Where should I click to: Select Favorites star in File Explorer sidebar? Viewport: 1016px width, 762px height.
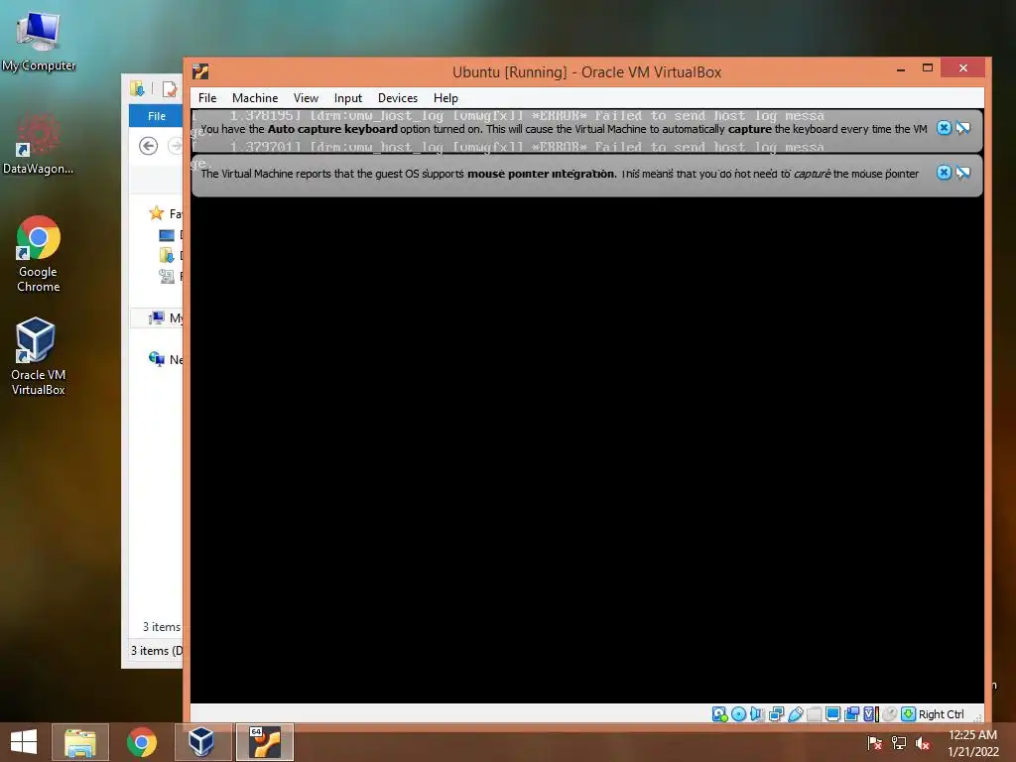pos(156,213)
